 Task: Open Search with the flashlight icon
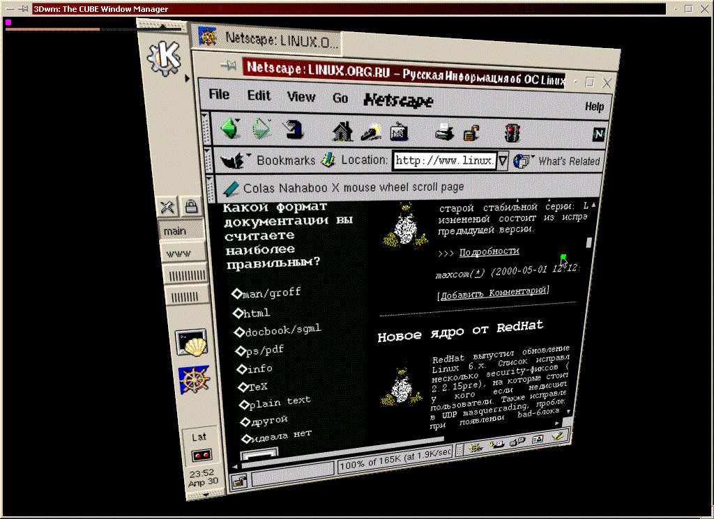point(371,132)
